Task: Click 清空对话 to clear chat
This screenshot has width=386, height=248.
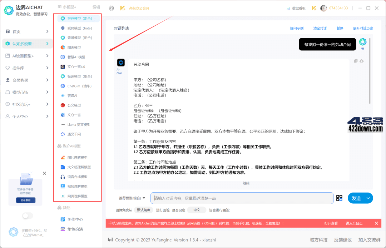Action: (x=320, y=28)
